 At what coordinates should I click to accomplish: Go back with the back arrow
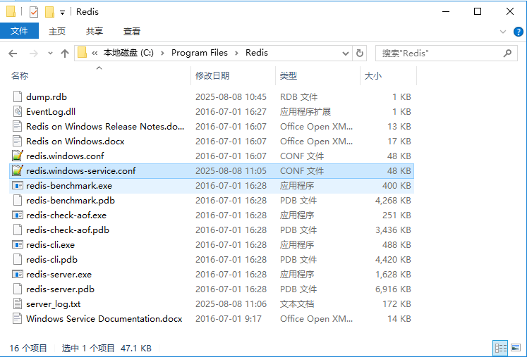pyautogui.click(x=13, y=53)
